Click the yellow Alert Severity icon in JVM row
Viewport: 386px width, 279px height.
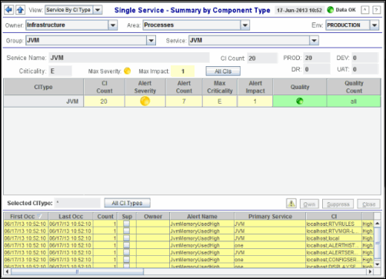pyautogui.click(x=145, y=101)
